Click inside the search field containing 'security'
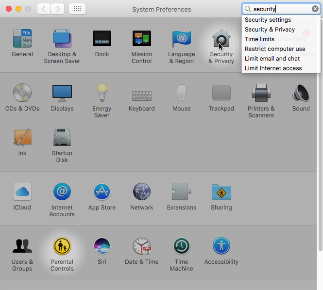The height and width of the screenshot is (290, 323). pos(282,9)
